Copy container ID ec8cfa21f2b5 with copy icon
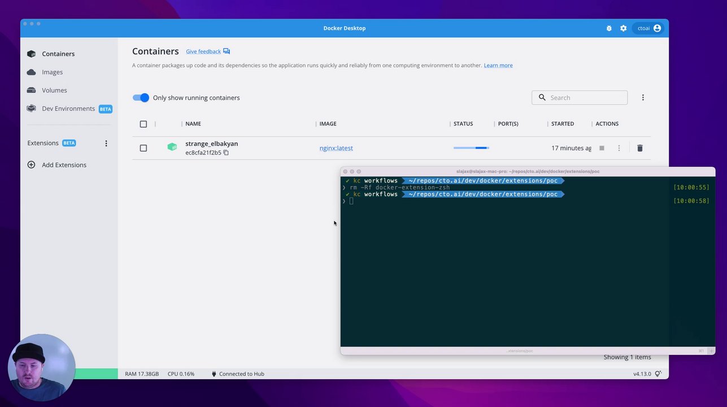This screenshot has width=727, height=407. click(x=226, y=153)
